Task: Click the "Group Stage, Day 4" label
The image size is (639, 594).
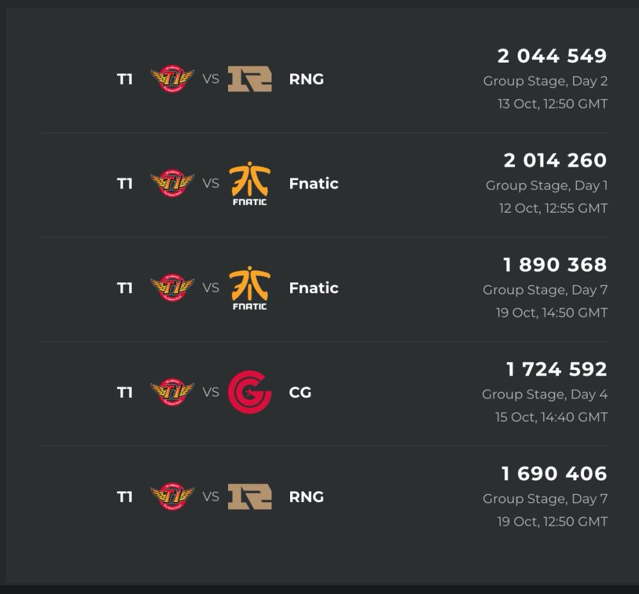Action: [545, 395]
